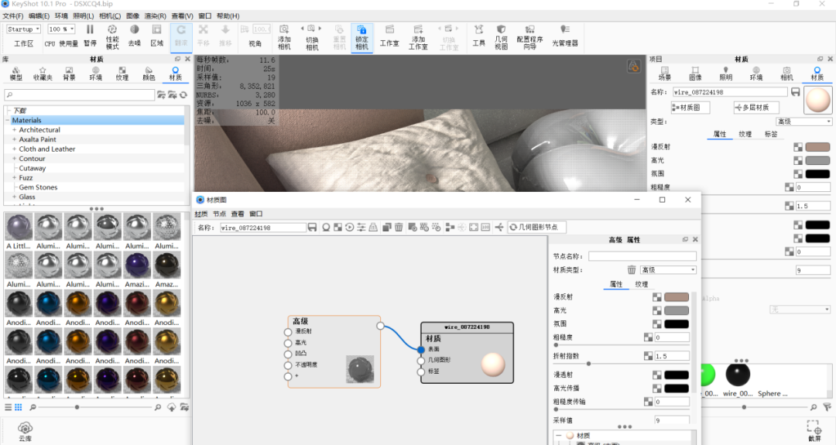This screenshot has height=445, width=836.
Task: Toggle Lock Camera (锁定相机) icon
Action: coord(361,36)
